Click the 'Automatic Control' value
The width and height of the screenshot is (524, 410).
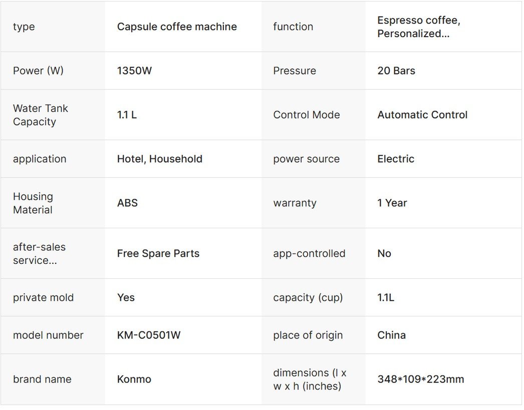[x=422, y=115]
